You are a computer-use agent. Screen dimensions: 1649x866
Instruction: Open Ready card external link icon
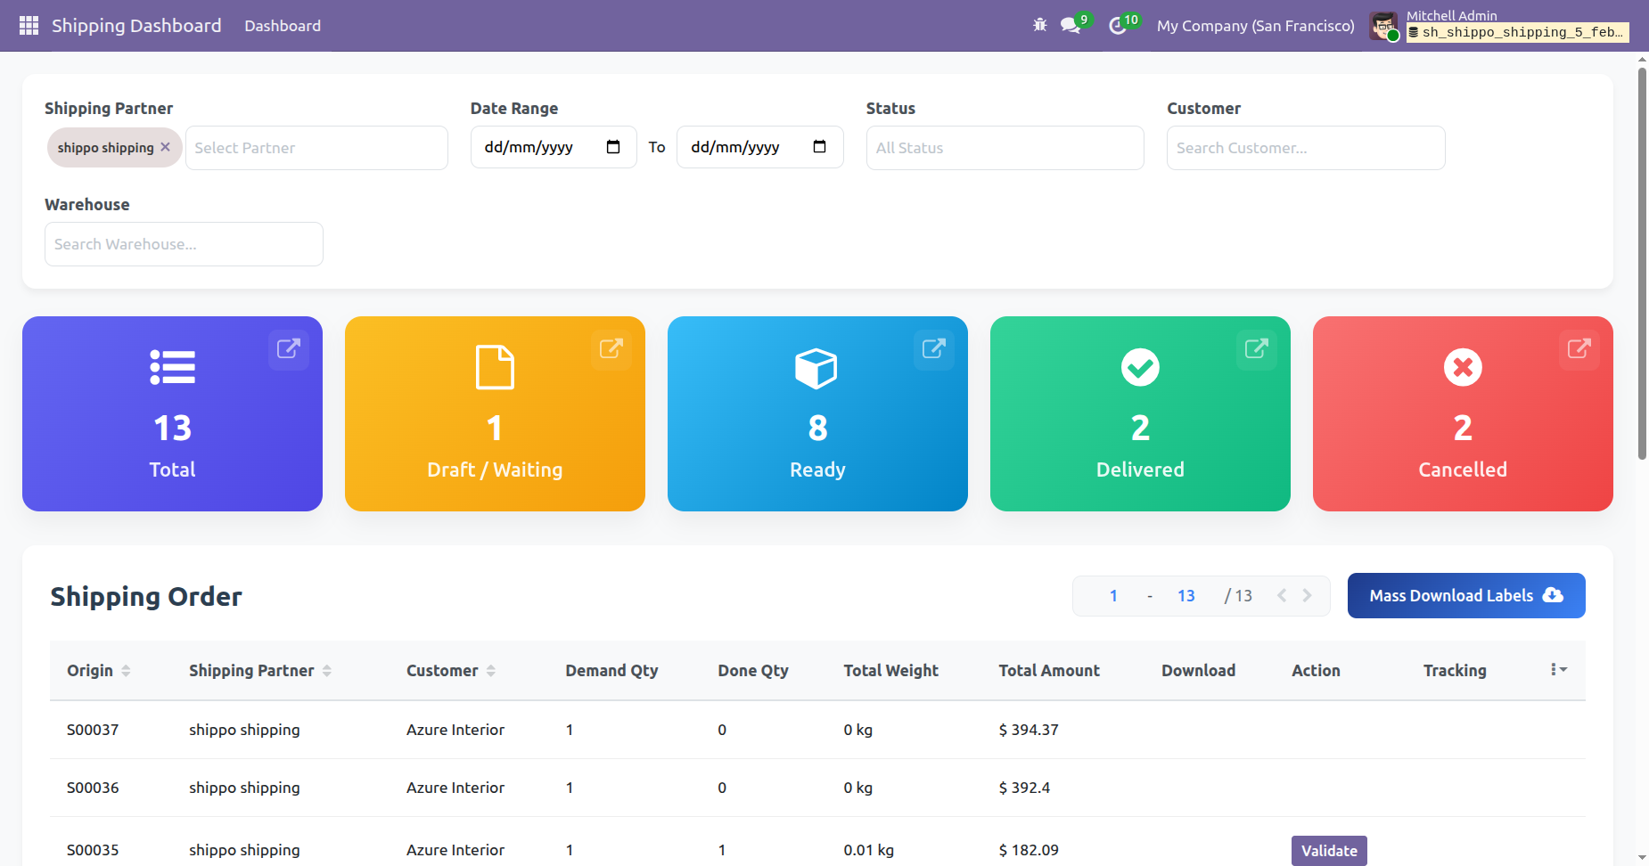(x=933, y=348)
